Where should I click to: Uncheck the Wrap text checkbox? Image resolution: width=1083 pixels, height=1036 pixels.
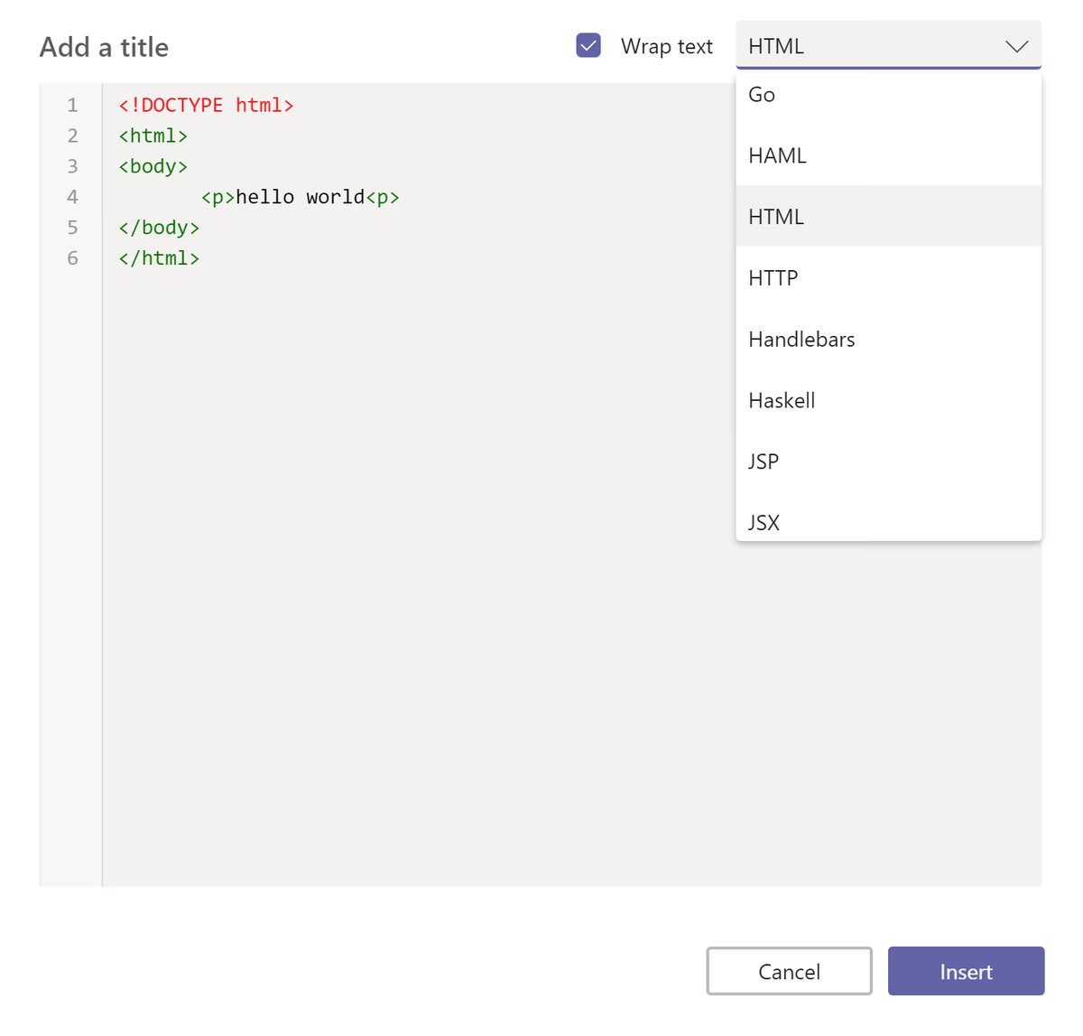[x=588, y=45]
